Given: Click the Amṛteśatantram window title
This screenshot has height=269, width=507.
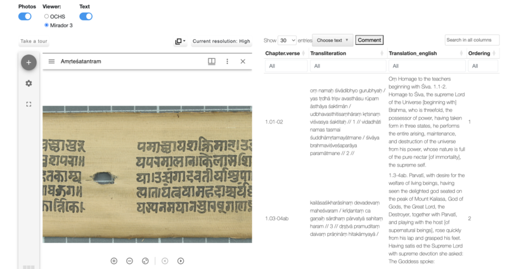Looking at the screenshot, I should click(81, 61).
